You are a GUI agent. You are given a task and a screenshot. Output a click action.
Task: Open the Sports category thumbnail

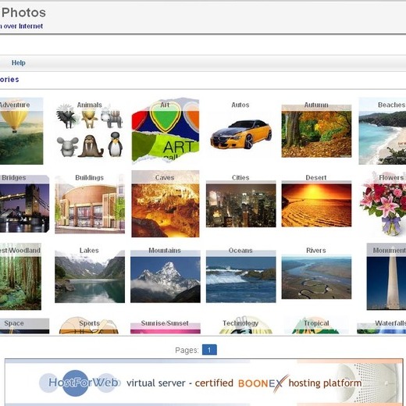click(x=89, y=326)
